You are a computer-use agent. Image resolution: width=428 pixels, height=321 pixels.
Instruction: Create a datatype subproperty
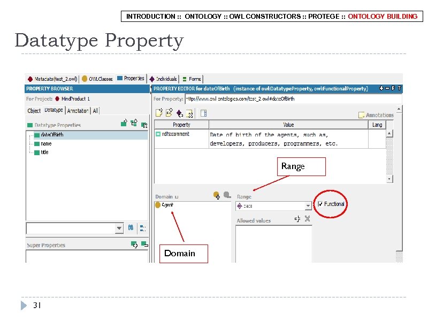[134, 123]
